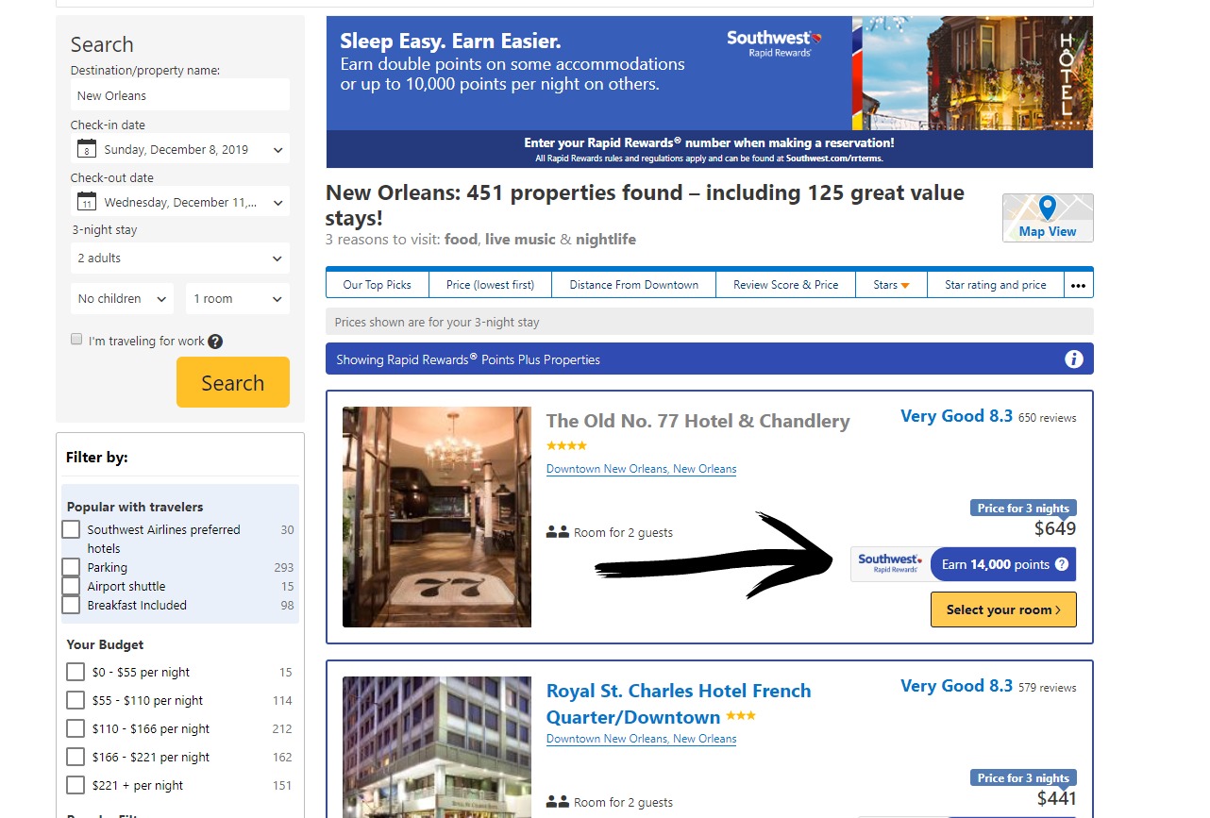The width and height of the screenshot is (1210, 818).
Task: Open the three-dots more sorting options
Action: [x=1078, y=285]
